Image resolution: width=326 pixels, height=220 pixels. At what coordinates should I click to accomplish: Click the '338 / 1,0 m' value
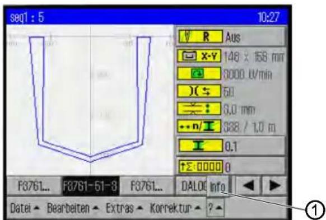249,127
